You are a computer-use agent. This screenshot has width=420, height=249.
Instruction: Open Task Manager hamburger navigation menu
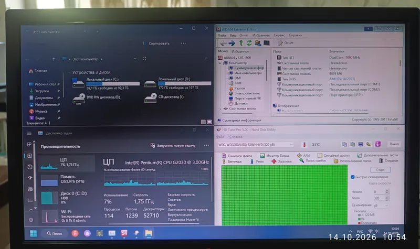[29, 133]
